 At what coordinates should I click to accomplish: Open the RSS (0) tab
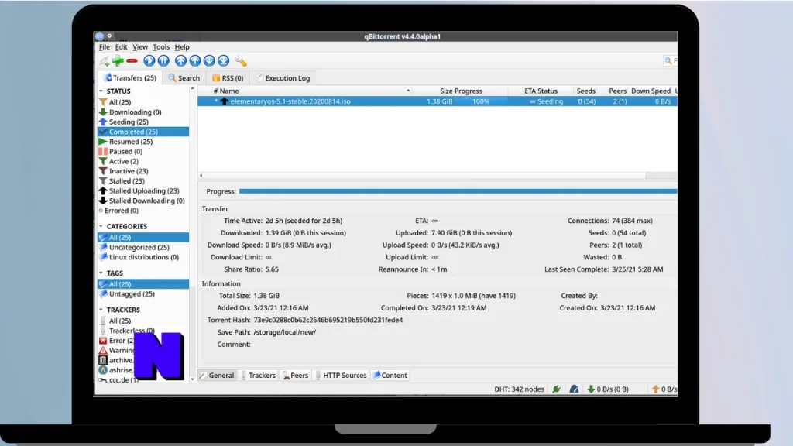click(x=228, y=78)
